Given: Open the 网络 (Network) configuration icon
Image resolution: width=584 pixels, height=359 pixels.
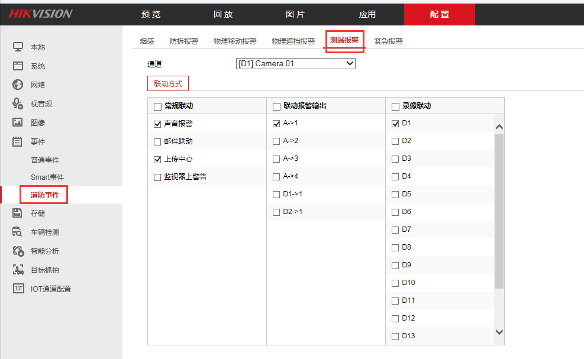Looking at the screenshot, I should 17,85.
